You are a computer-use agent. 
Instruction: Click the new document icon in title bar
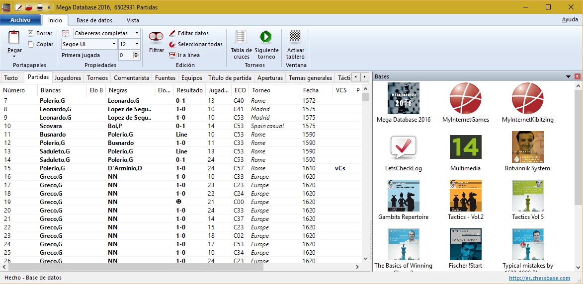click(18, 7)
